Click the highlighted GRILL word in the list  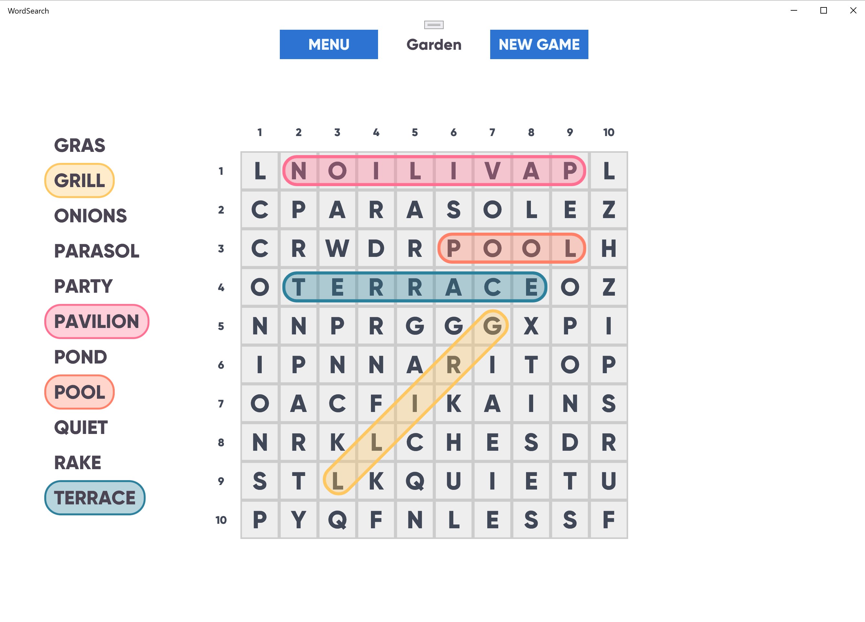tap(79, 180)
